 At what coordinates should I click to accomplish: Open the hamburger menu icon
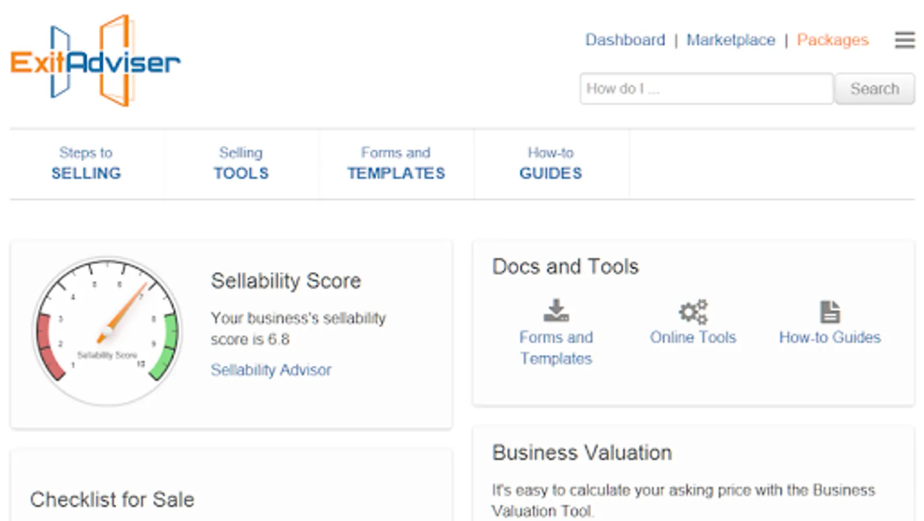(904, 40)
